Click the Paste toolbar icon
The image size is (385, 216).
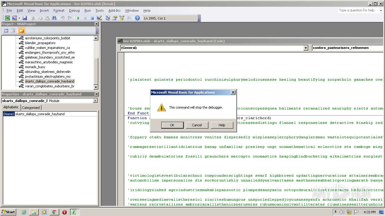pyautogui.click(x=47, y=18)
